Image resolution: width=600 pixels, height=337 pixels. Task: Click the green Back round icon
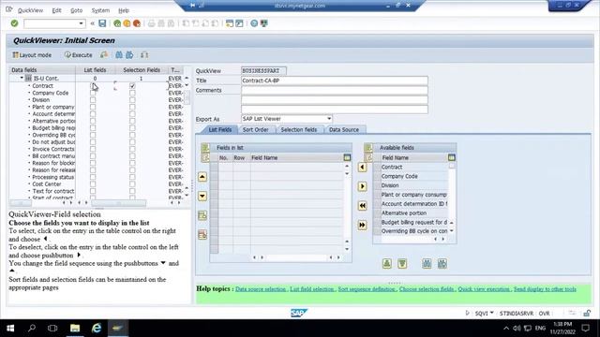[x=117, y=23]
